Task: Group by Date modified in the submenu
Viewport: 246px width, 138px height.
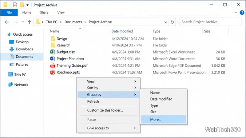Action: coord(164,99)
